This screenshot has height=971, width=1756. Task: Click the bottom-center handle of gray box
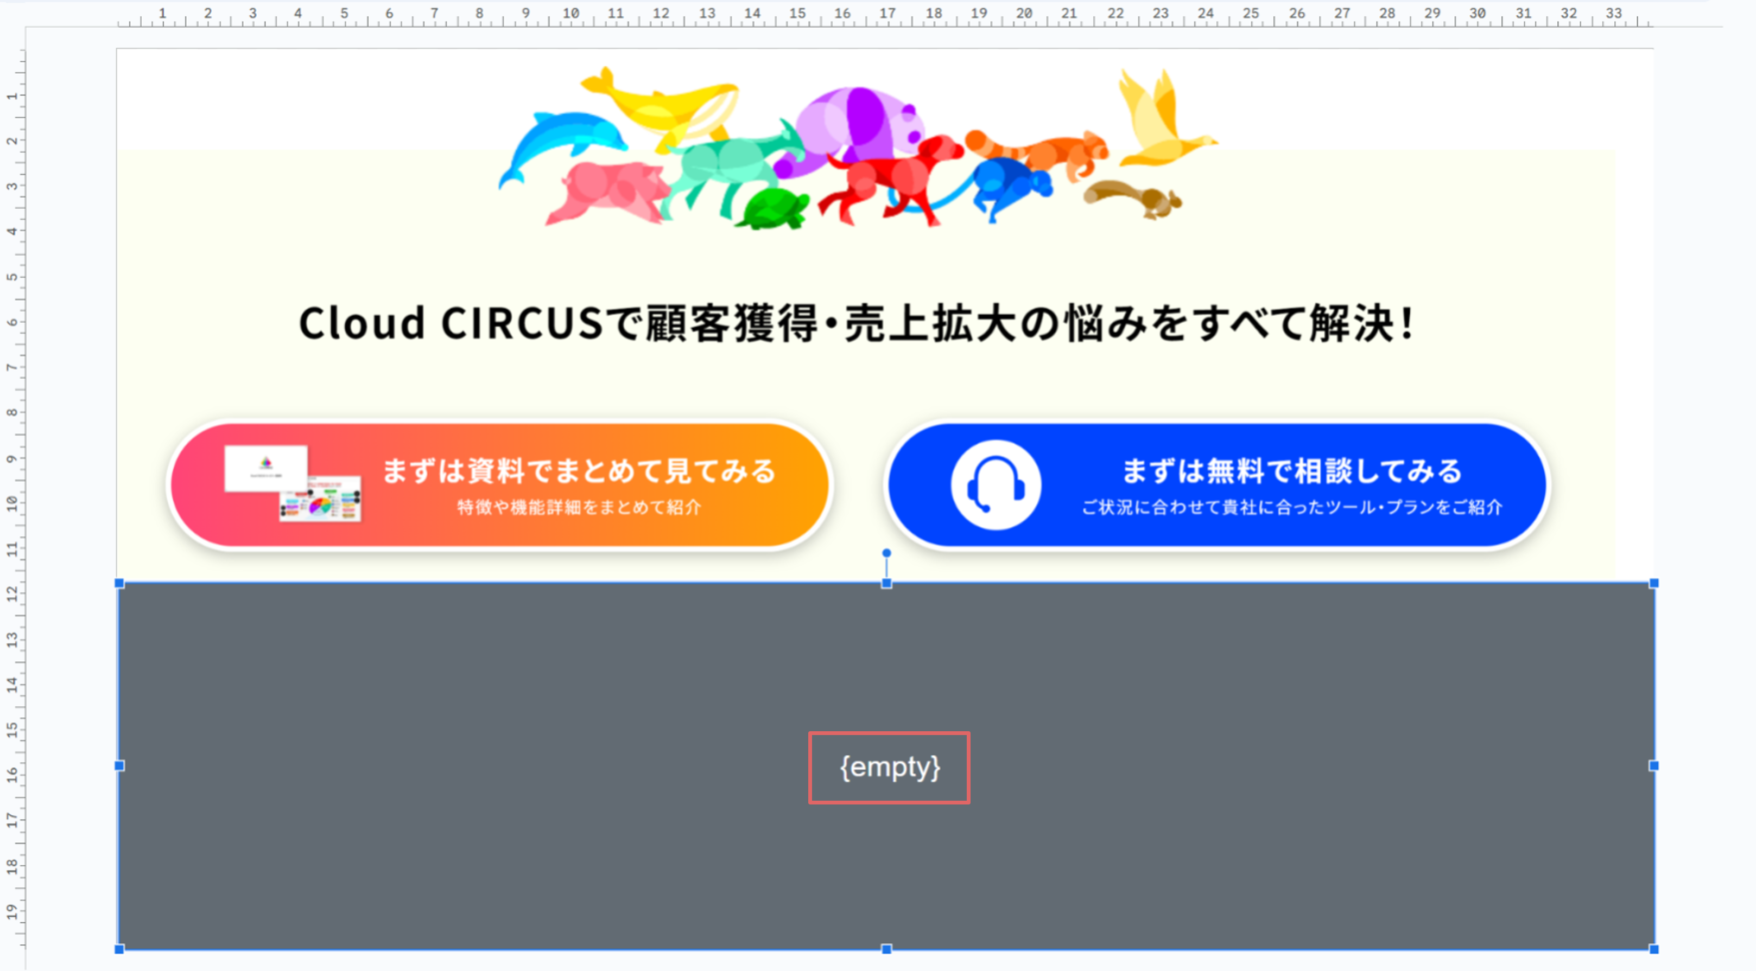click(886, 949)
